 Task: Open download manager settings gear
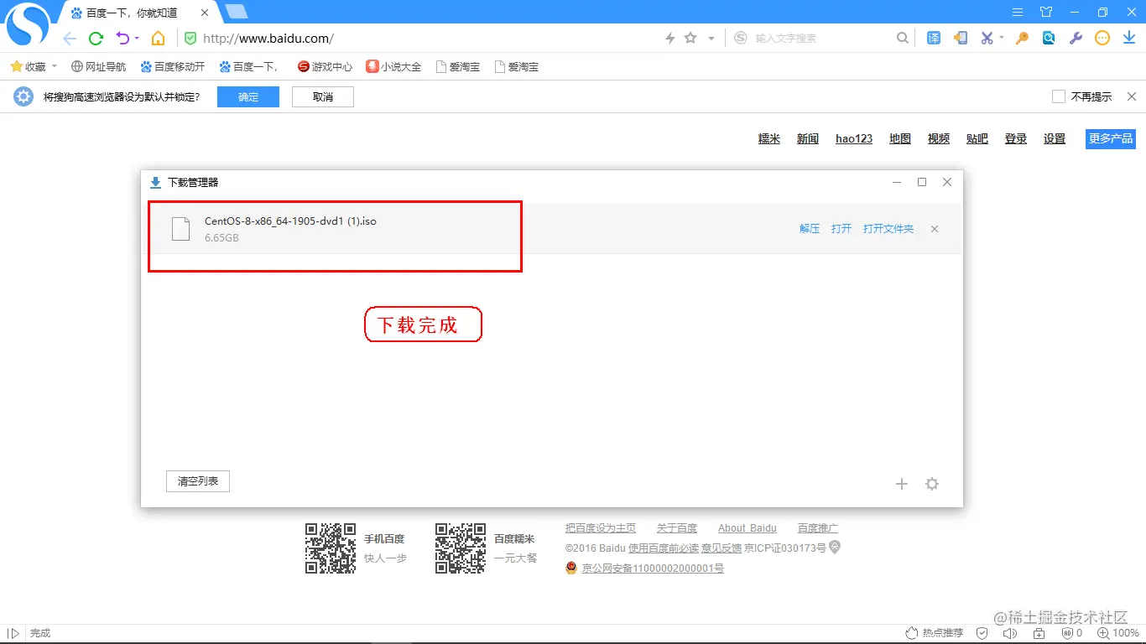932,484
